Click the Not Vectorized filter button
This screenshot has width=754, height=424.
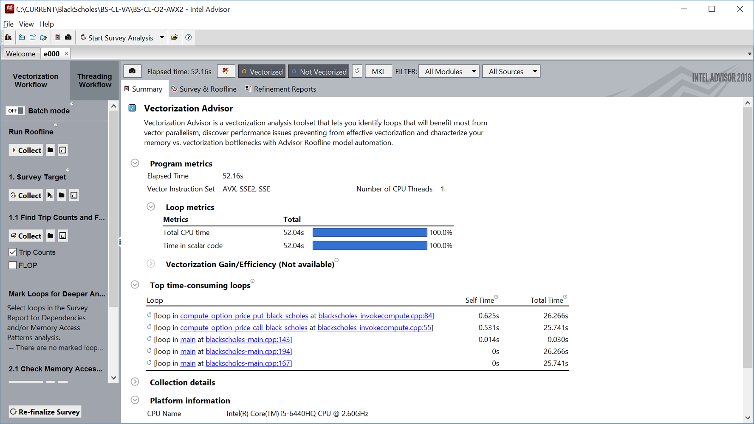(318, 71)
